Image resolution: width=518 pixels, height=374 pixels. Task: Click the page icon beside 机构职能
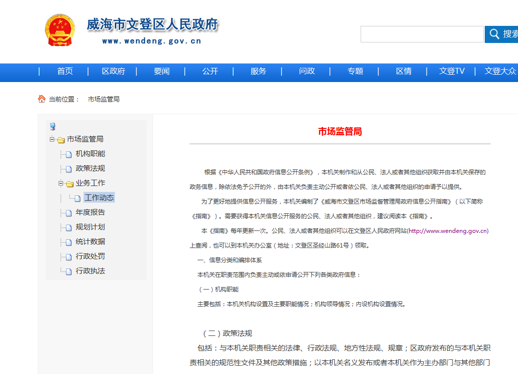click(69, 154)
